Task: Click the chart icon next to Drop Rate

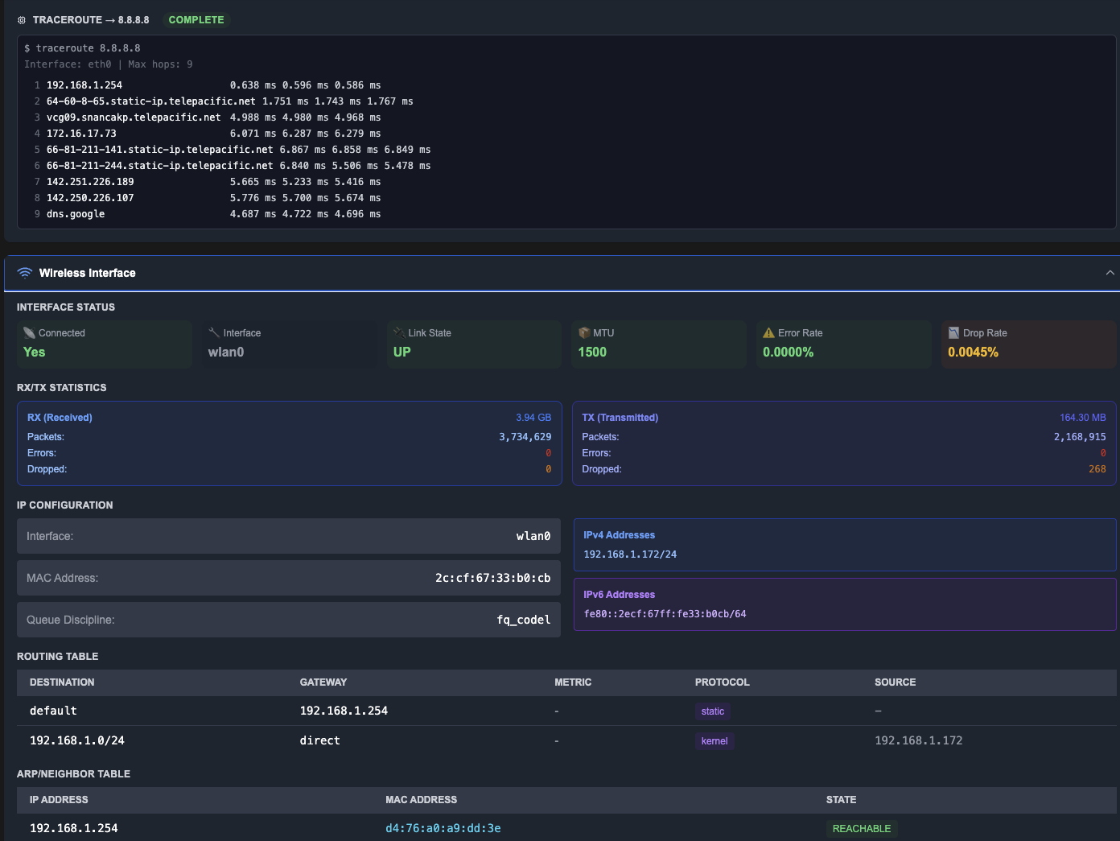Action: (x=953, y=333)
